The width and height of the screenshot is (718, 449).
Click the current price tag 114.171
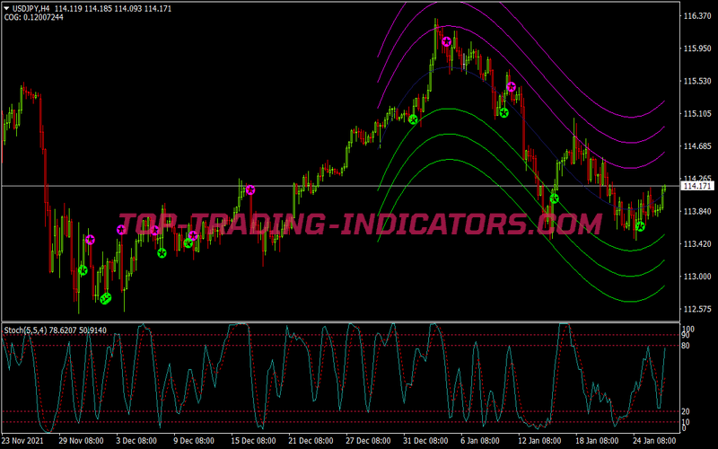tap(698, 186)
